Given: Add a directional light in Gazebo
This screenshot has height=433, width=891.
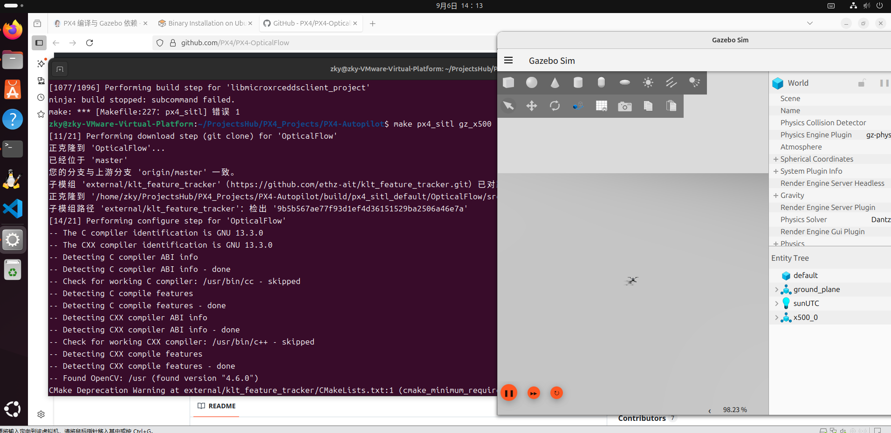Looking at the screenshot, I should [672, 82].
